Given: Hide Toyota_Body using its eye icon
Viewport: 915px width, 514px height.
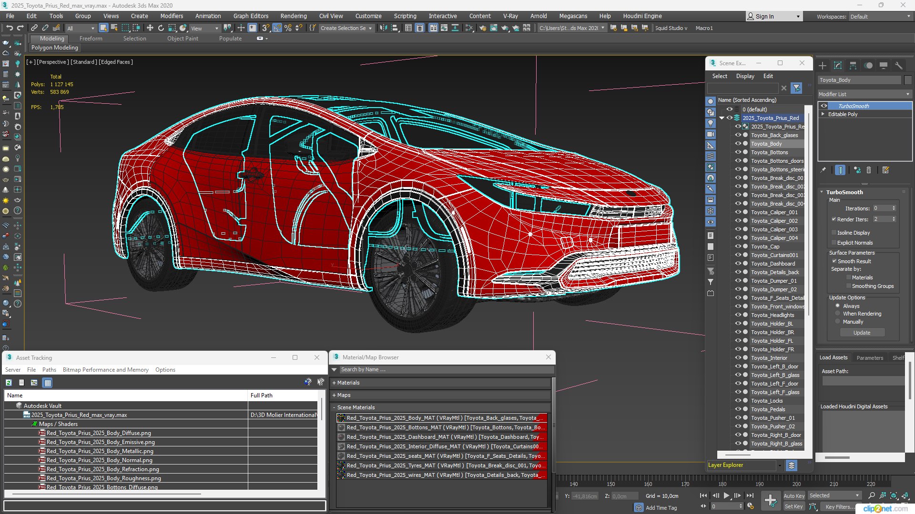Looking at the screenshot, I should (x=738, y=144).
